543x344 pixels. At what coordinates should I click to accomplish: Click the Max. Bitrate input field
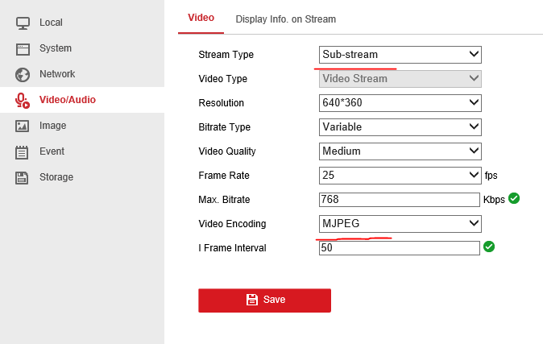click(400, 199)
